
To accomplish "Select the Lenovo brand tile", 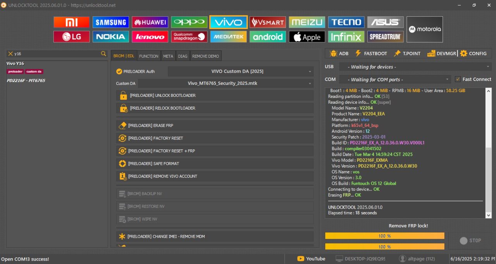I will coord(150,37).
